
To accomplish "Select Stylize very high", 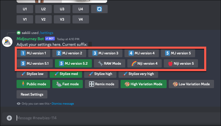I will 138,74.
